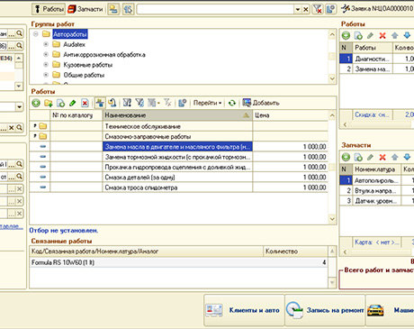Image resolution: width=414 pixels, height=329 pixels.
Task: Open the Перейти menu
Action: tap(207, 103)
